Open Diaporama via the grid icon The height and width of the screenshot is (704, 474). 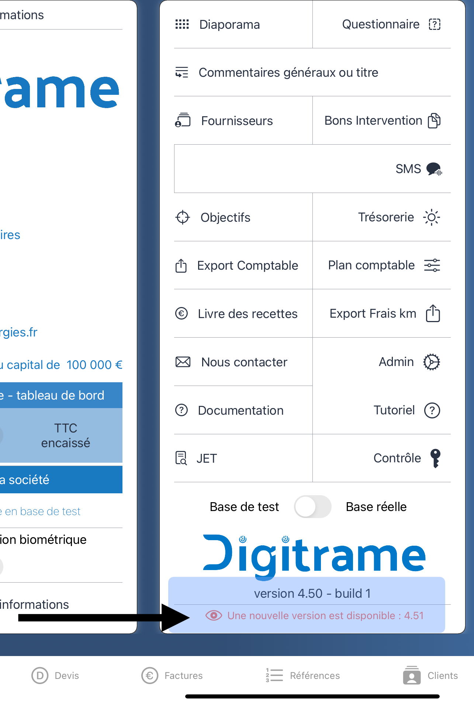182,24
